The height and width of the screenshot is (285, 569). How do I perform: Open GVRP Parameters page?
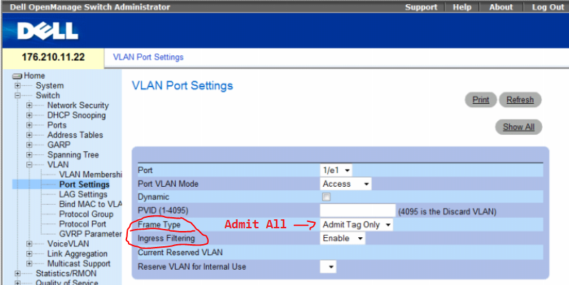click(x=90, y=234)
